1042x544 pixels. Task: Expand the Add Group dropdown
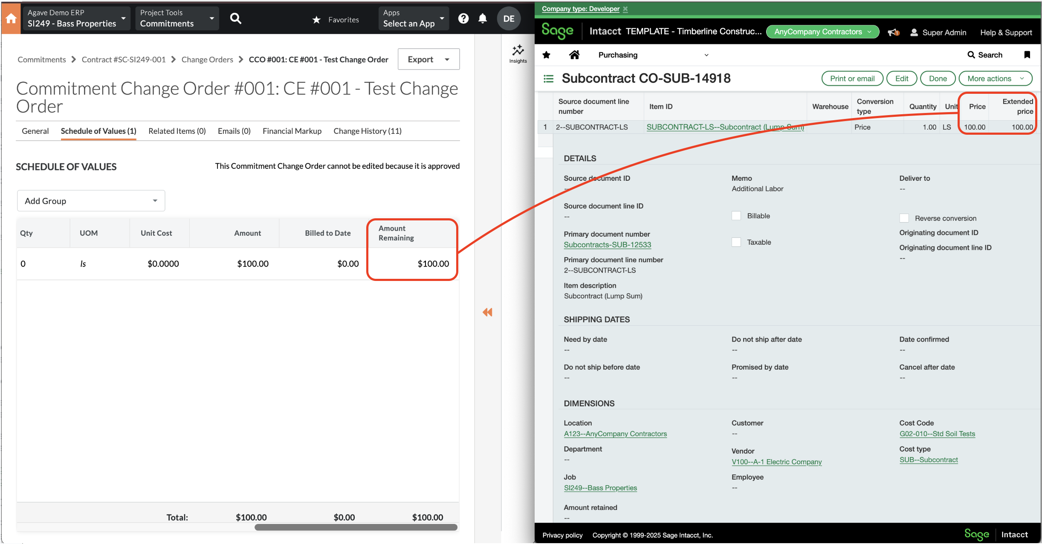coord(90,200)
